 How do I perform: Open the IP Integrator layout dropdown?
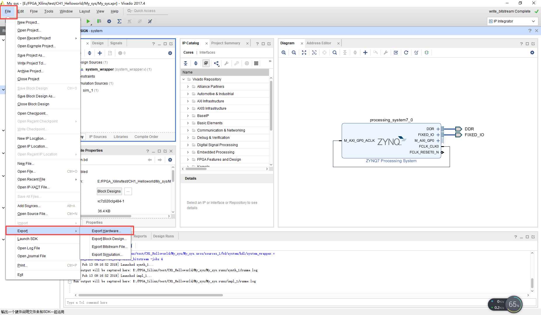(x=512, y=21)
